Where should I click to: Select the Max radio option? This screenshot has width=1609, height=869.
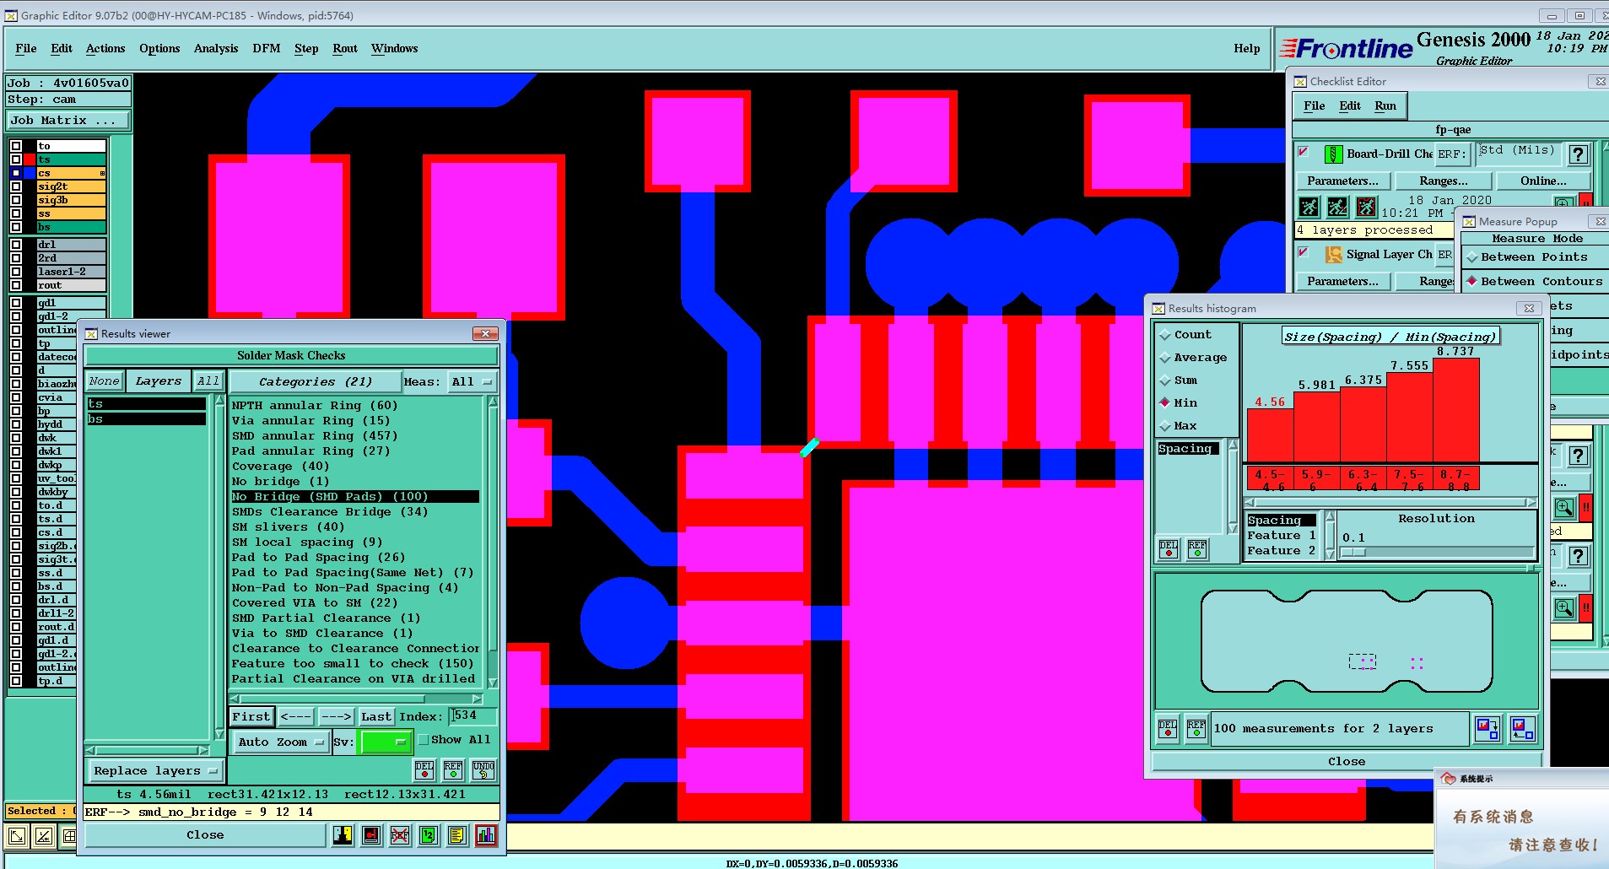coord(1165,426)
